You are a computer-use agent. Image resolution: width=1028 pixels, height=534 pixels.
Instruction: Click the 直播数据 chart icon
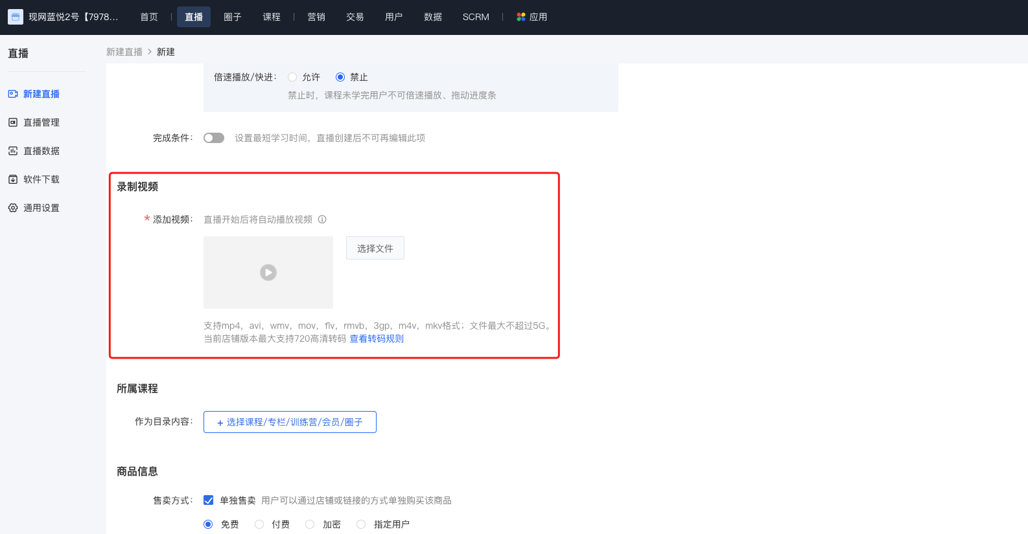(x=13, y=151)
